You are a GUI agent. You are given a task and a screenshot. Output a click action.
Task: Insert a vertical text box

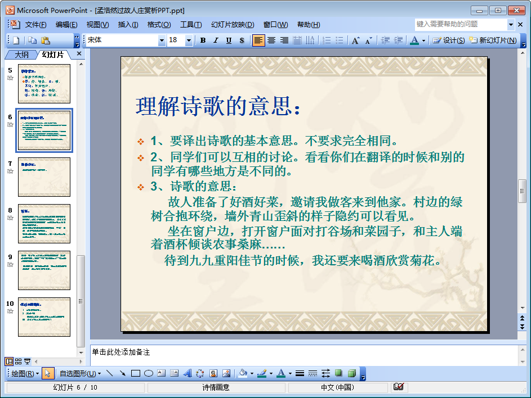click(175, 373)
